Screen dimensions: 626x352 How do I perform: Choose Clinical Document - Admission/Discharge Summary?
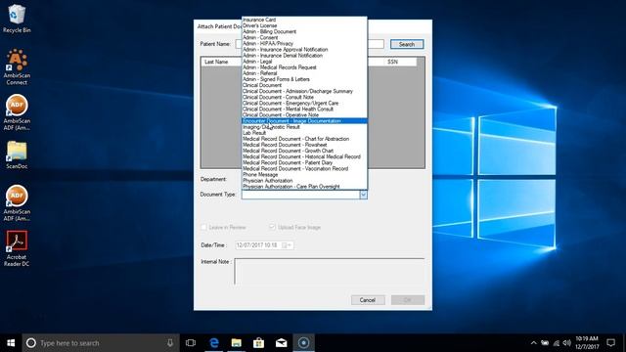[x=304, y=91]
